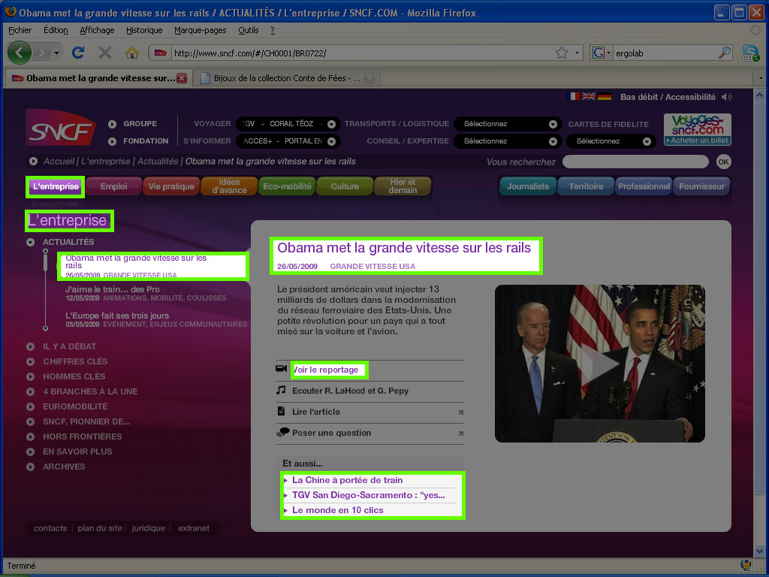The width and height of the screenshot is (769, 577).
Task: Click the news list scroll handle
Action: coord(45,262)
